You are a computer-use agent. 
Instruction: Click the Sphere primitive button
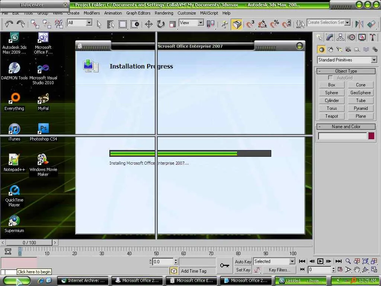(x=332, y=93)
